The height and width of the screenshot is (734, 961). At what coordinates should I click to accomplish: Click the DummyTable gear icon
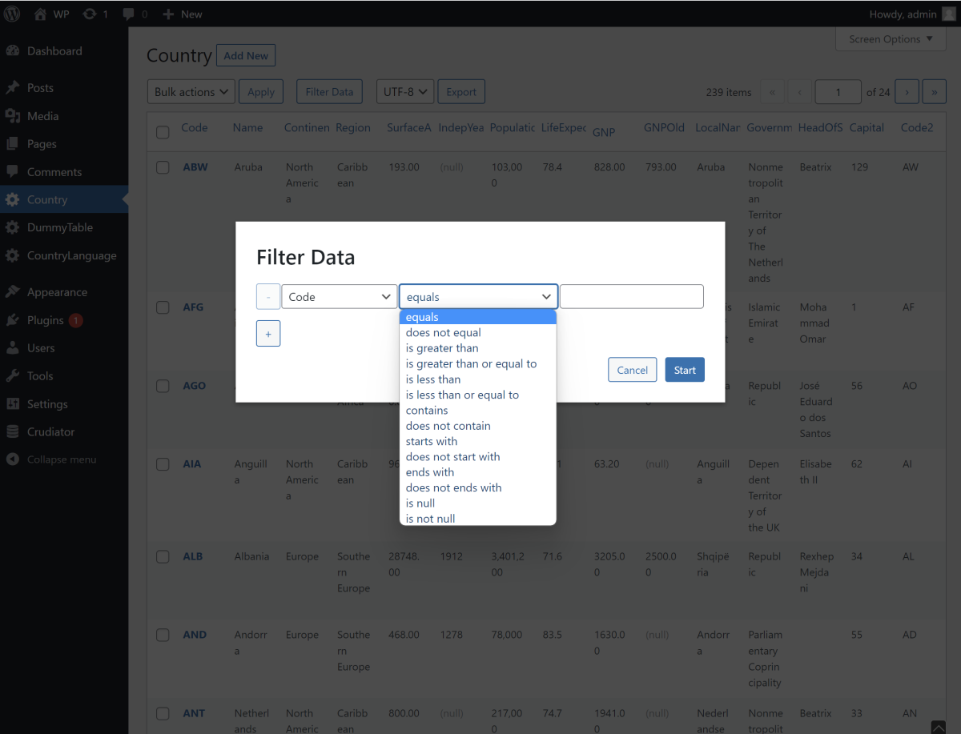pos(12,227)
